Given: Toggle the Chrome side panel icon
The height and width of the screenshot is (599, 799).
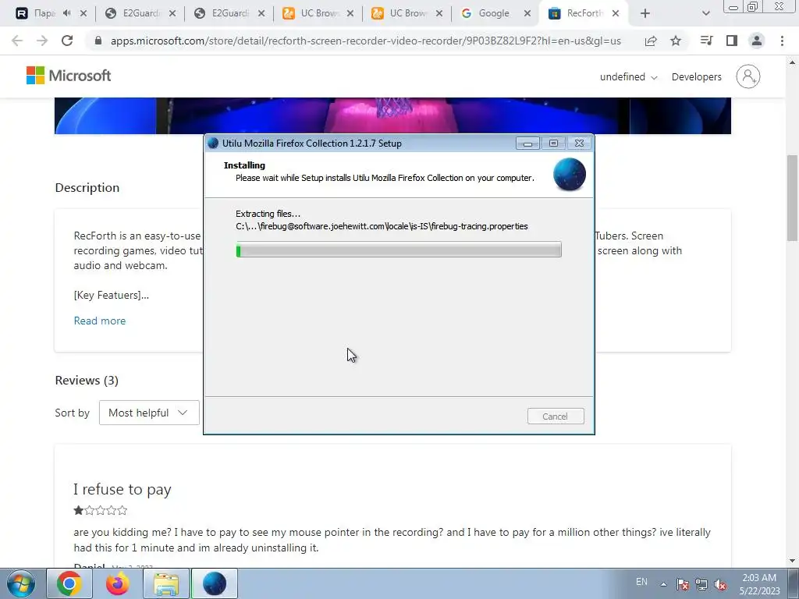Looking at the screenshot, I should tap(732, 41).
